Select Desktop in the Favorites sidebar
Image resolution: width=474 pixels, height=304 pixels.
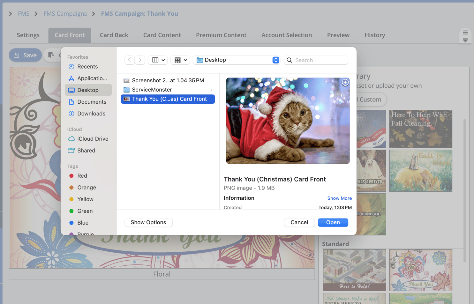click(88, 90)
